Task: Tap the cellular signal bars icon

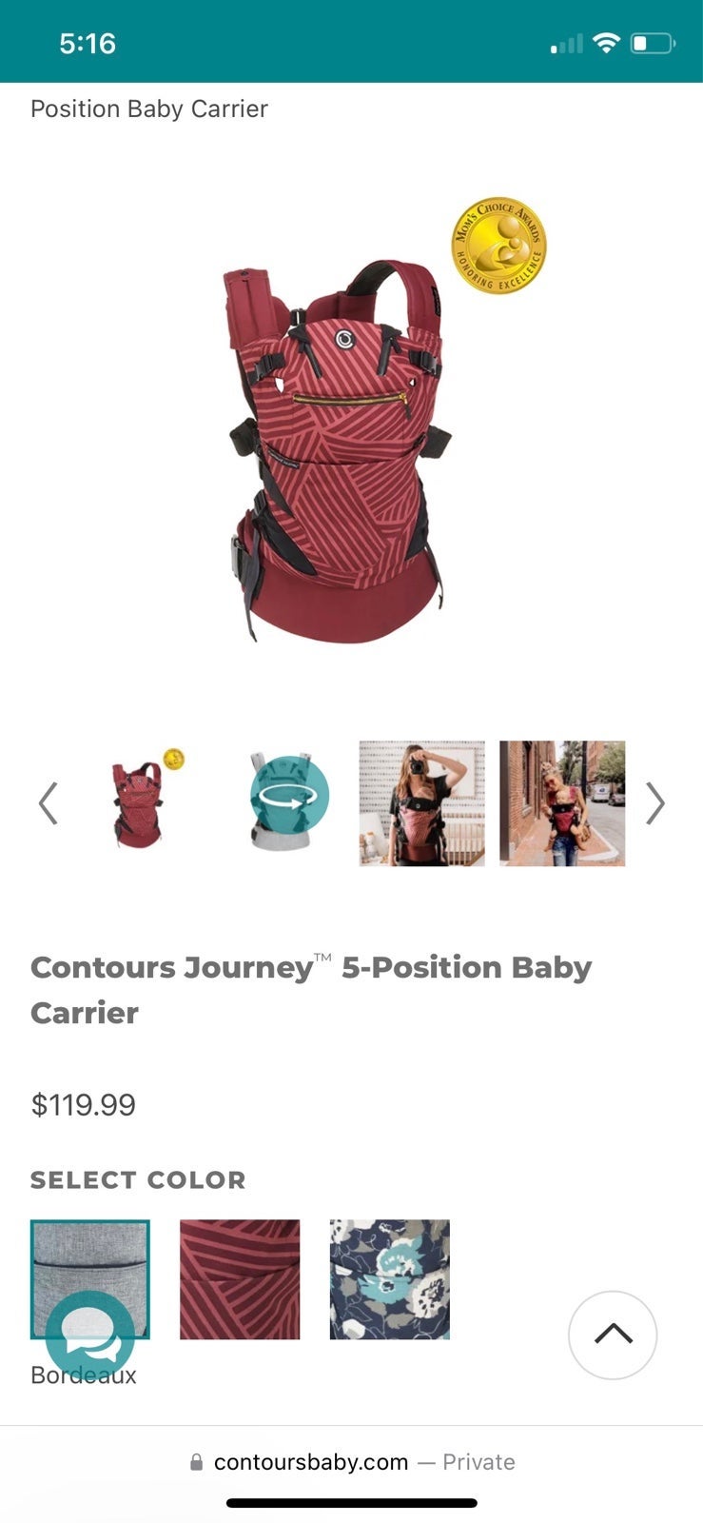Action: [x=566, y=44]
